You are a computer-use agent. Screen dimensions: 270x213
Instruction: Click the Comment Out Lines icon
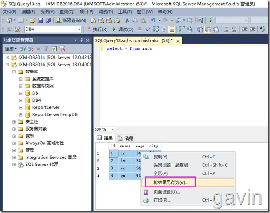click(x=226, y=29)
